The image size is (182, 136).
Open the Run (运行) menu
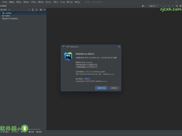pos(48,2)
